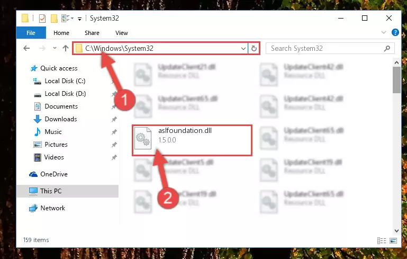Open Music folder in sidebar
The height and width of the screenshot is (259, 407).
coord(53,132)
